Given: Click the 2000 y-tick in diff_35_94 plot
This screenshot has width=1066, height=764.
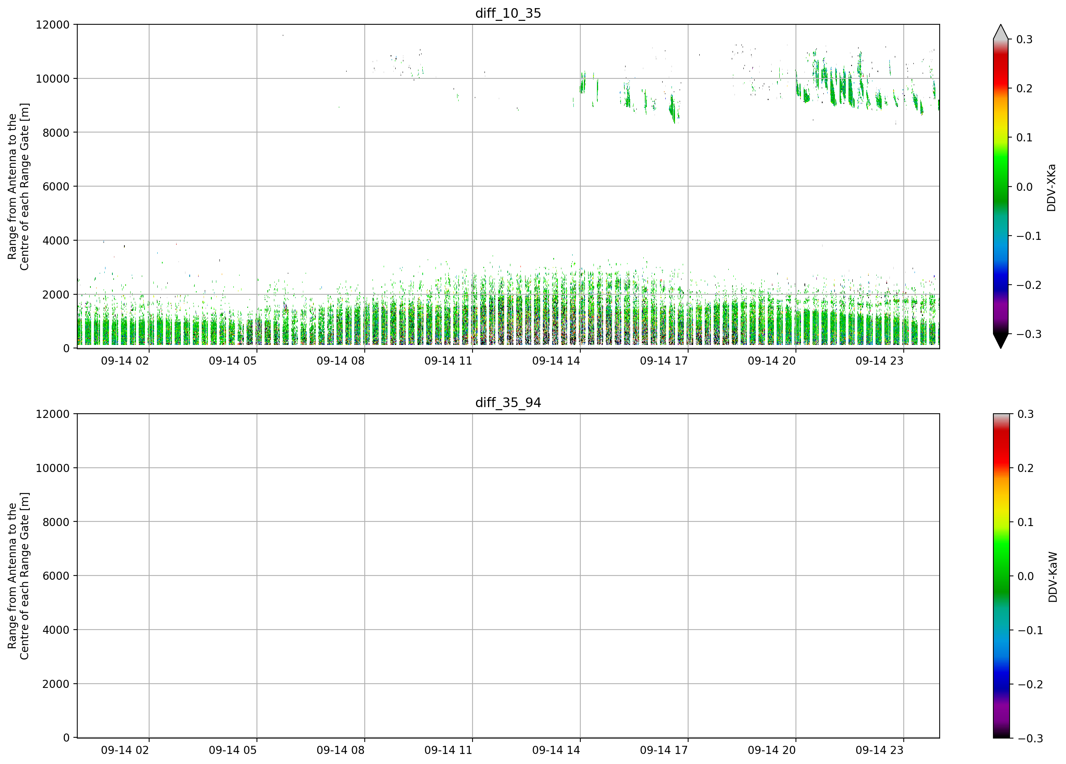Looking at the screenshot, I should tap(56, 684).
